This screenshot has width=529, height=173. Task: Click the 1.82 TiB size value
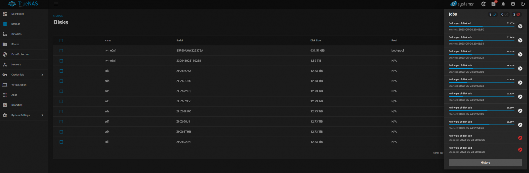tap(316, 61)
